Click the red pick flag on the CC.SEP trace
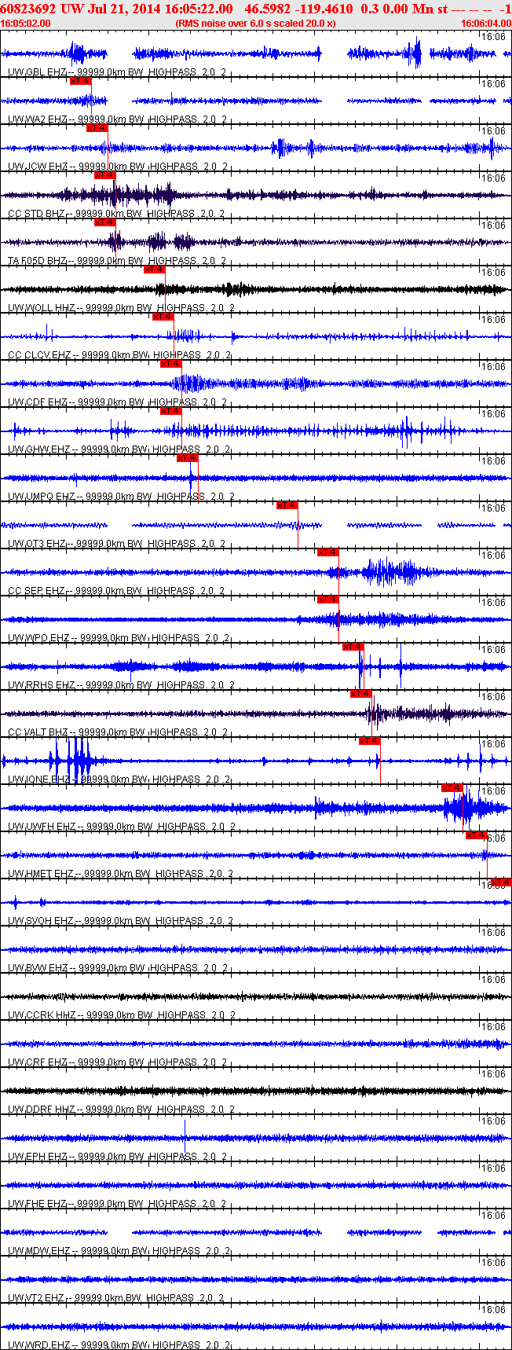This screenshot has width=512, height=1350. [x=328, y=552]
